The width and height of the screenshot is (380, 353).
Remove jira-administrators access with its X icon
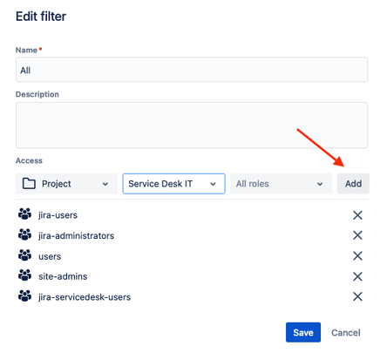point(357,235)
